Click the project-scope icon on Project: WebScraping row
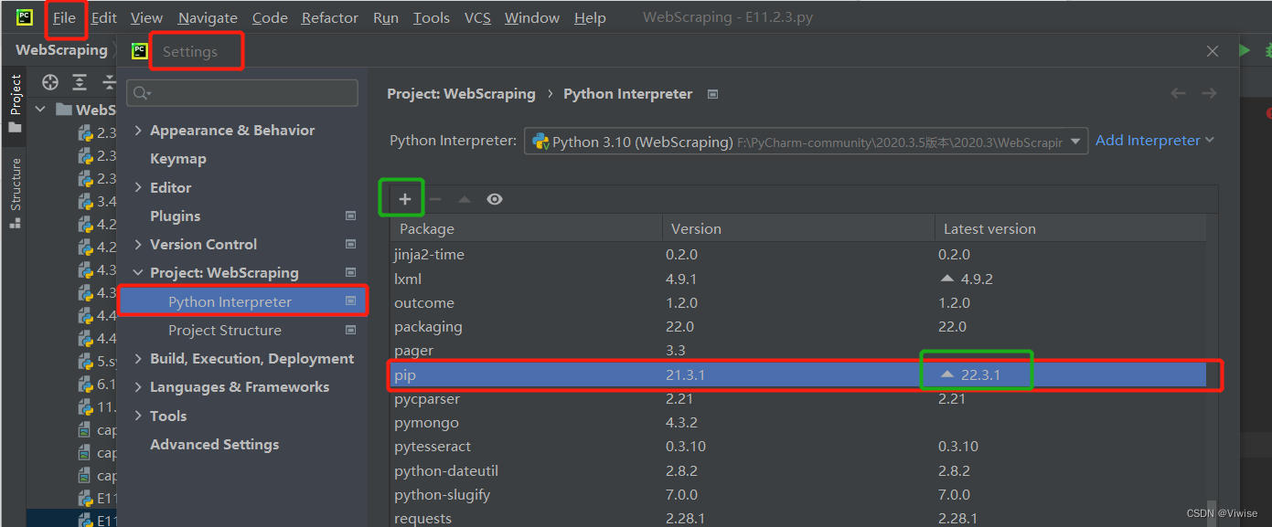Screen dimensions: 1272x527 pos(350,272)
